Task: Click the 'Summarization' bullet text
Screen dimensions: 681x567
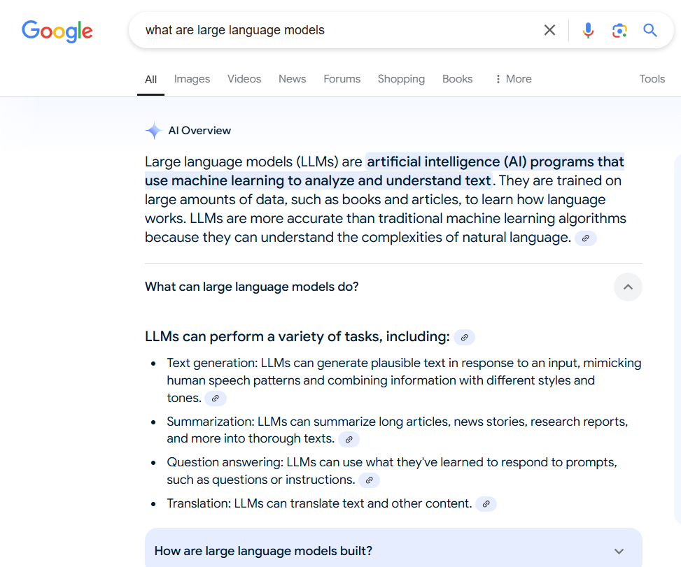Action: point(398,430)
